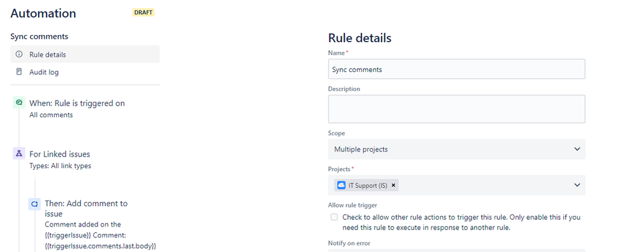Click the {{triggerIssue.comments.last.body}} text
The height and width of the screenshot is (252, 636).
[100, 246]
